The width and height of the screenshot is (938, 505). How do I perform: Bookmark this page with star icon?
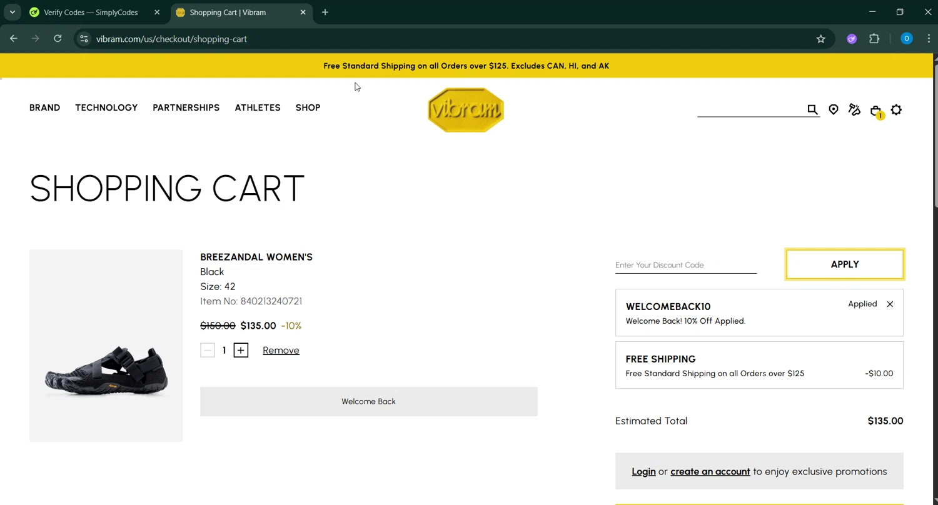[821, 39]
